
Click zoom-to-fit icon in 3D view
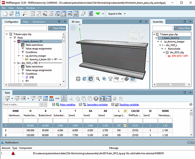pyautogui.click(x=98, y=79)
